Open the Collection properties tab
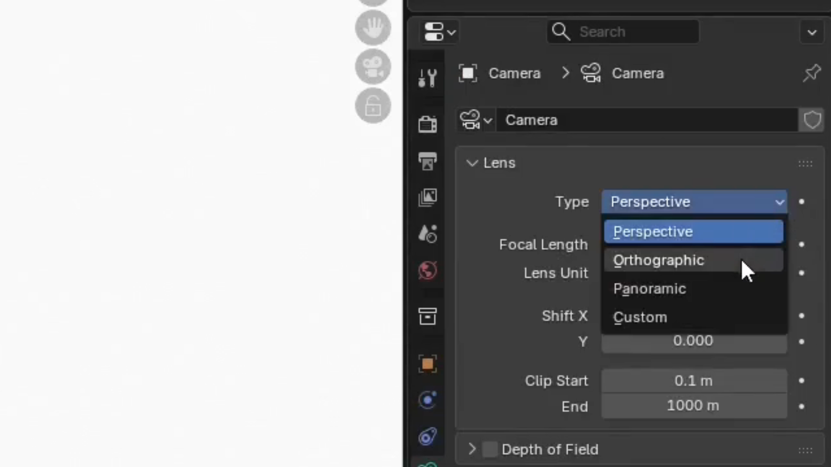The image size is (831, 467). pos(427,316)
